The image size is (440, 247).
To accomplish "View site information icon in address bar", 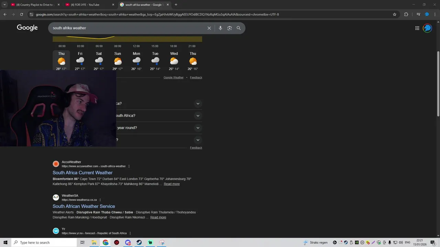I will point(31,14).
